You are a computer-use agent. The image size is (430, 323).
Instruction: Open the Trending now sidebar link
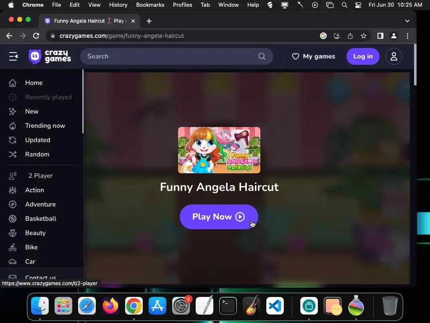click(x=45, y=126)
